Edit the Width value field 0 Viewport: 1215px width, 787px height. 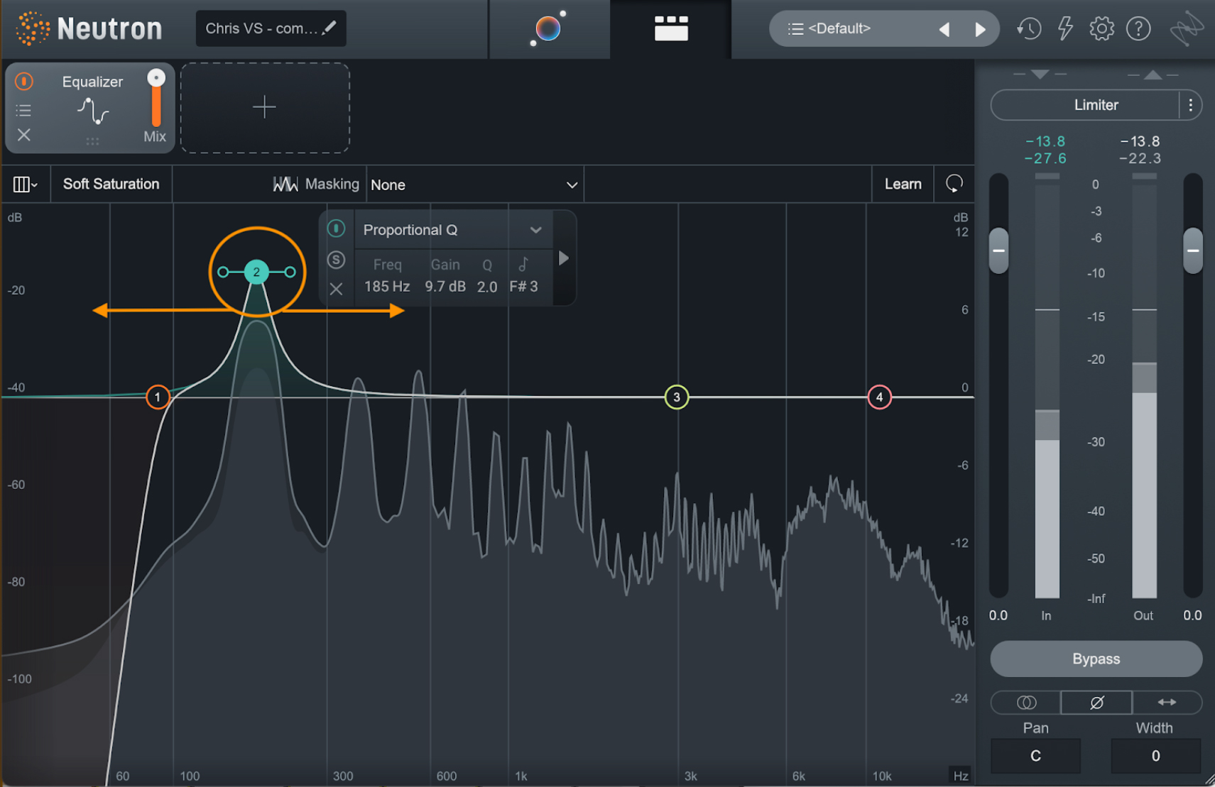pyautogui.click(x=1155, y=756)
